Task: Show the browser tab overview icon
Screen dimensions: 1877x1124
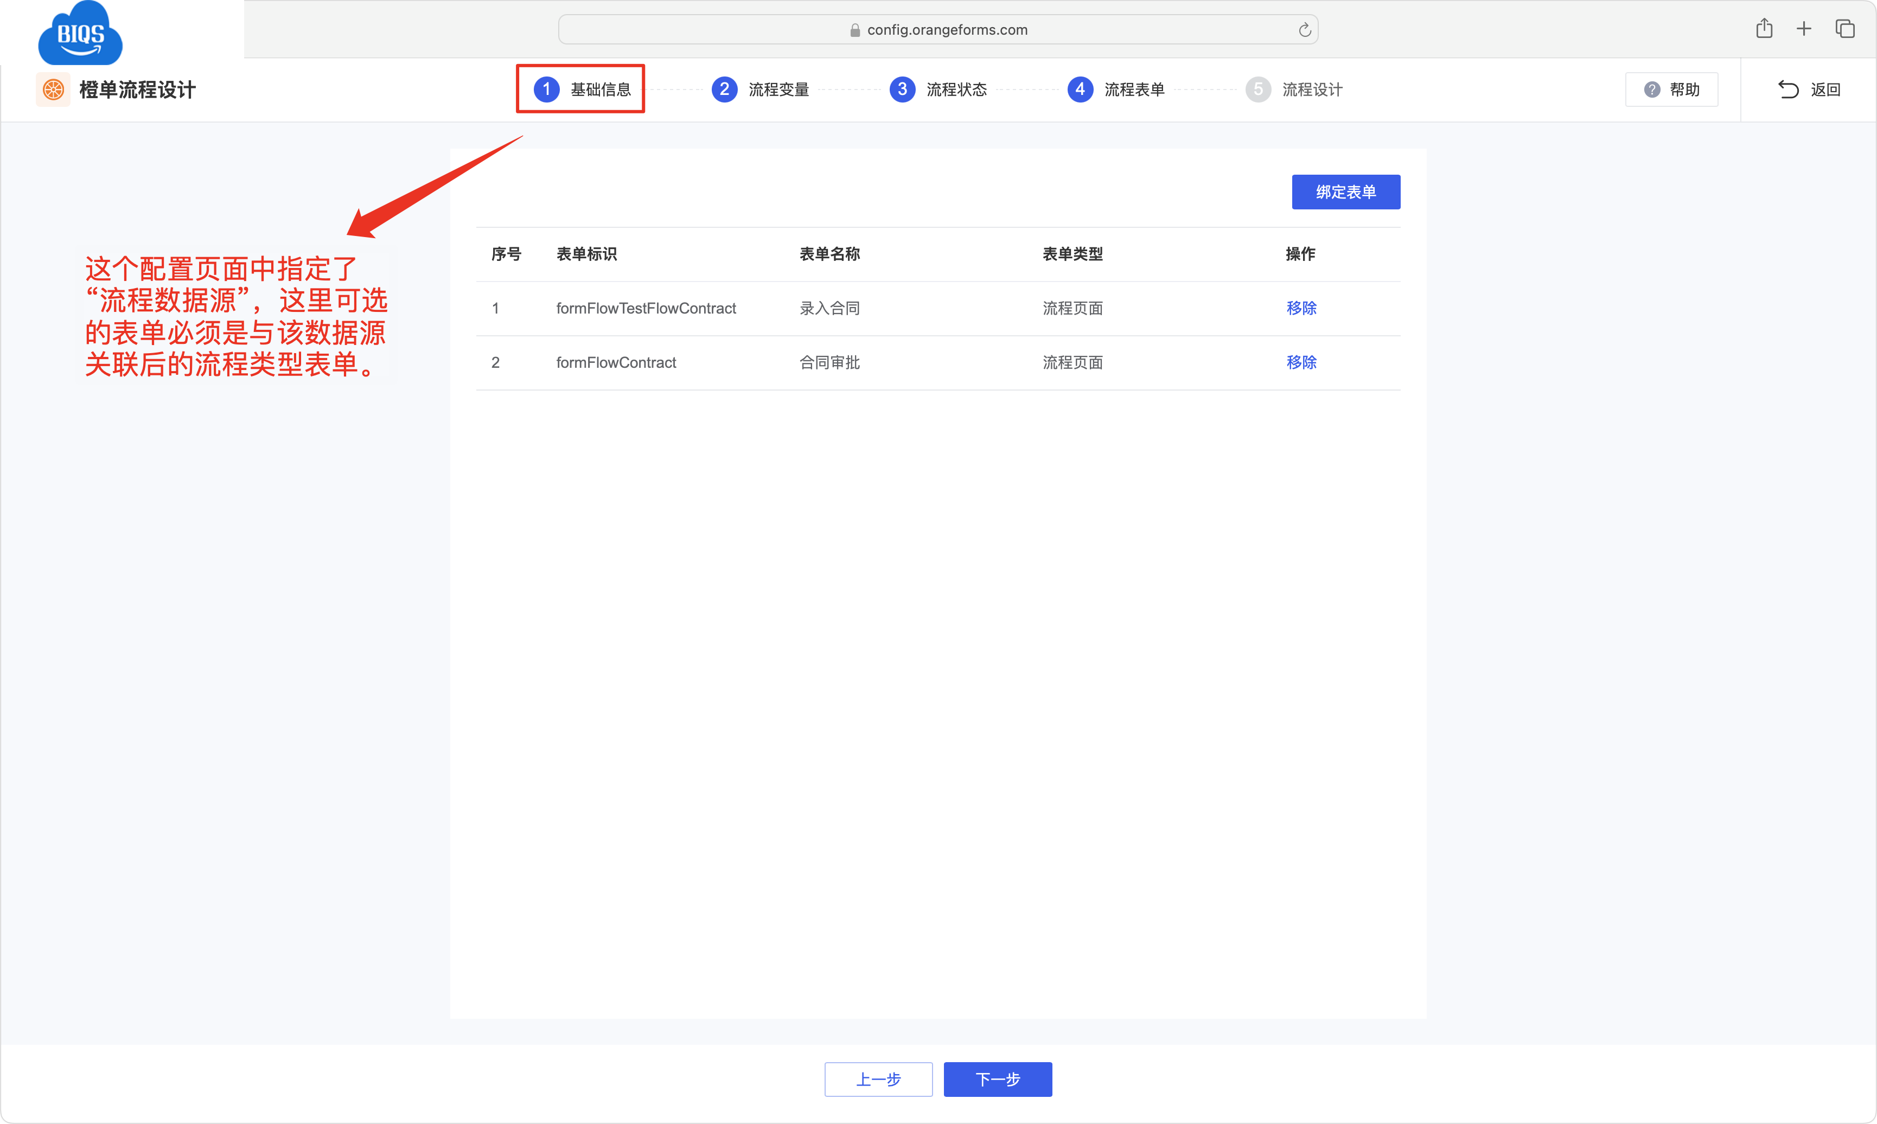Action: pos(1845,29)
